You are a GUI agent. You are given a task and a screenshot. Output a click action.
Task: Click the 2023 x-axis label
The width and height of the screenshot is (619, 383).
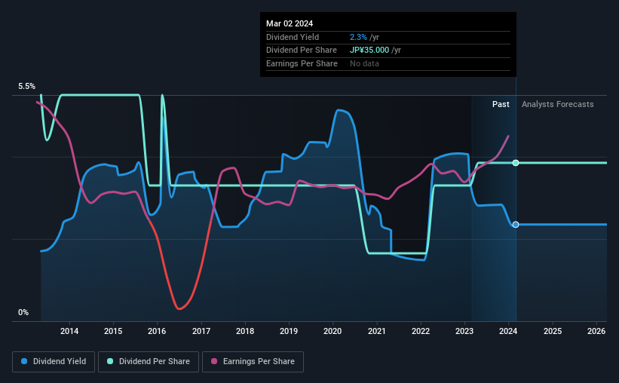[x=464, y=331]
